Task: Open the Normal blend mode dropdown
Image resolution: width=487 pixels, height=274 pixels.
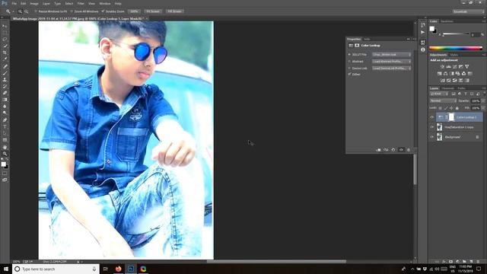Action: point(443,101)
